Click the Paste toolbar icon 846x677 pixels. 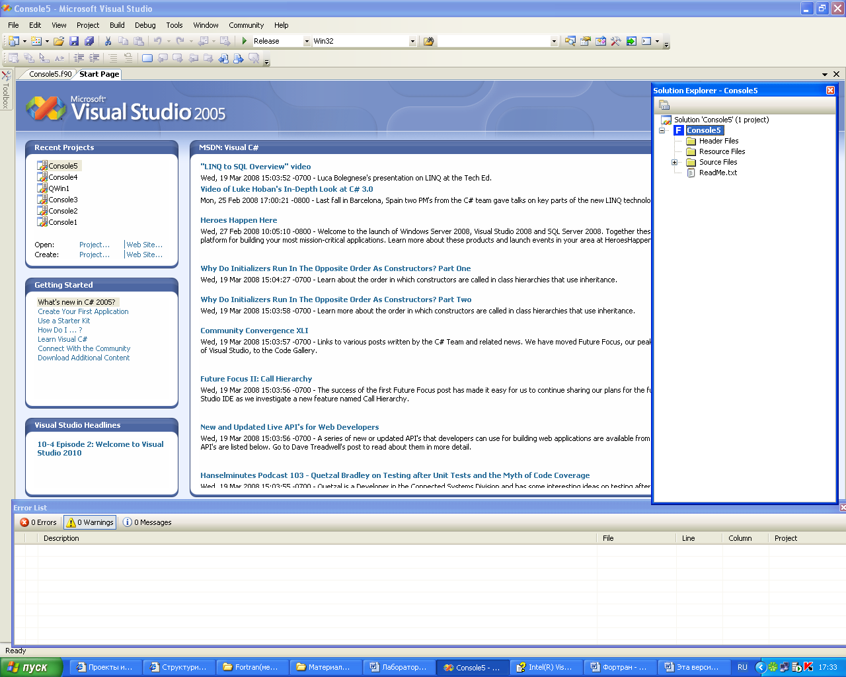(x=139, y=41)
